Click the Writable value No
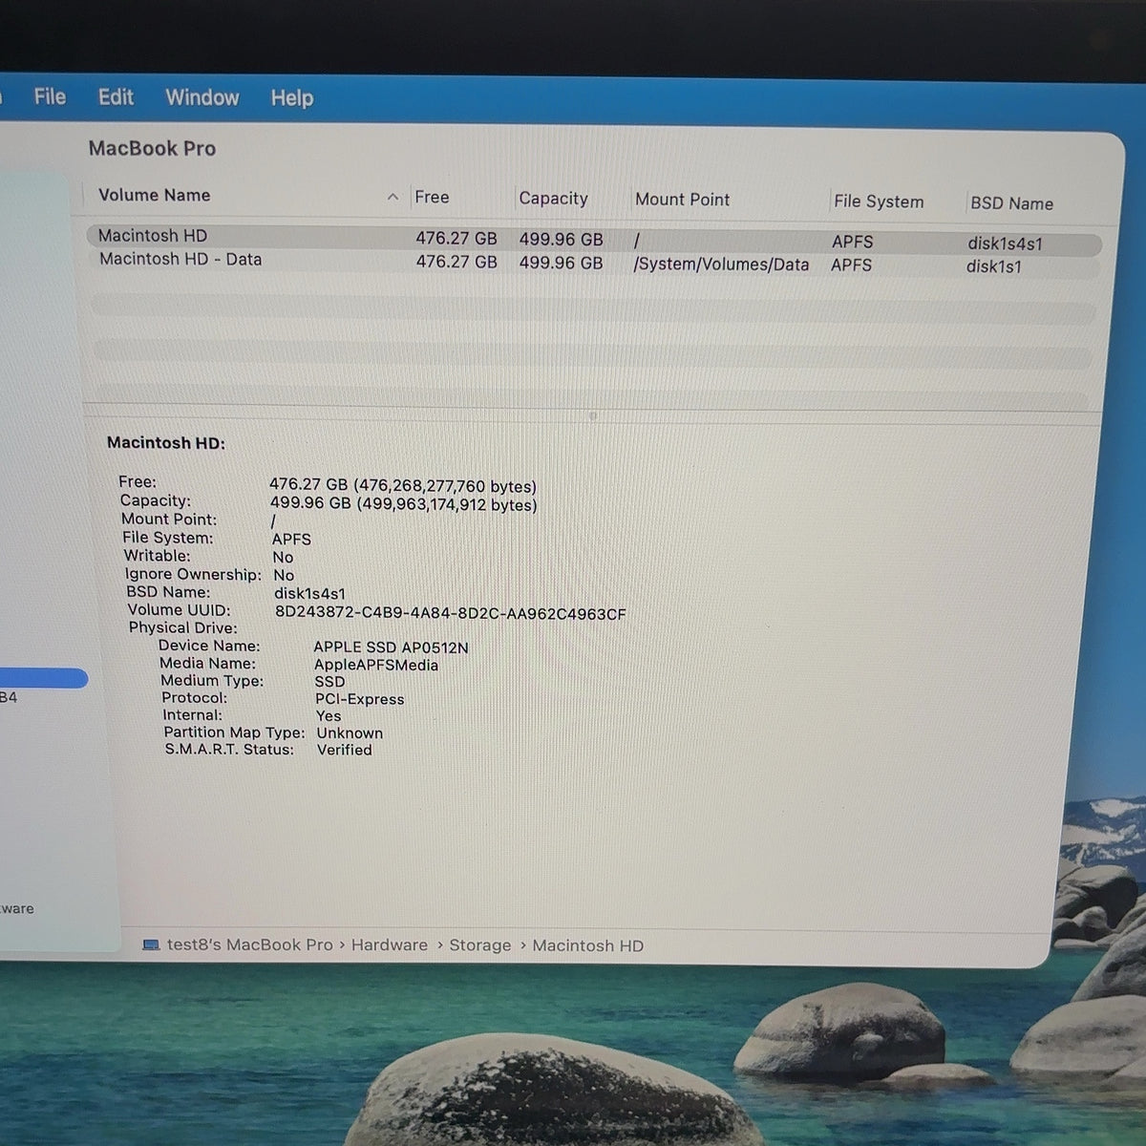The height and width of the screenshot is (1146, 1146). [283, 558]
